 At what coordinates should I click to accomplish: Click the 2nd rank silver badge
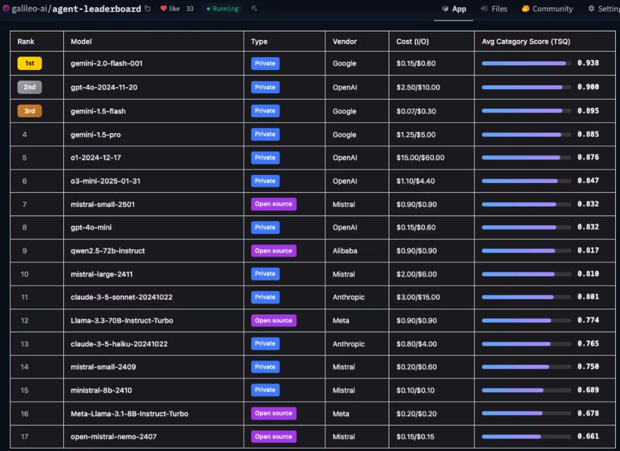[29, 87]
